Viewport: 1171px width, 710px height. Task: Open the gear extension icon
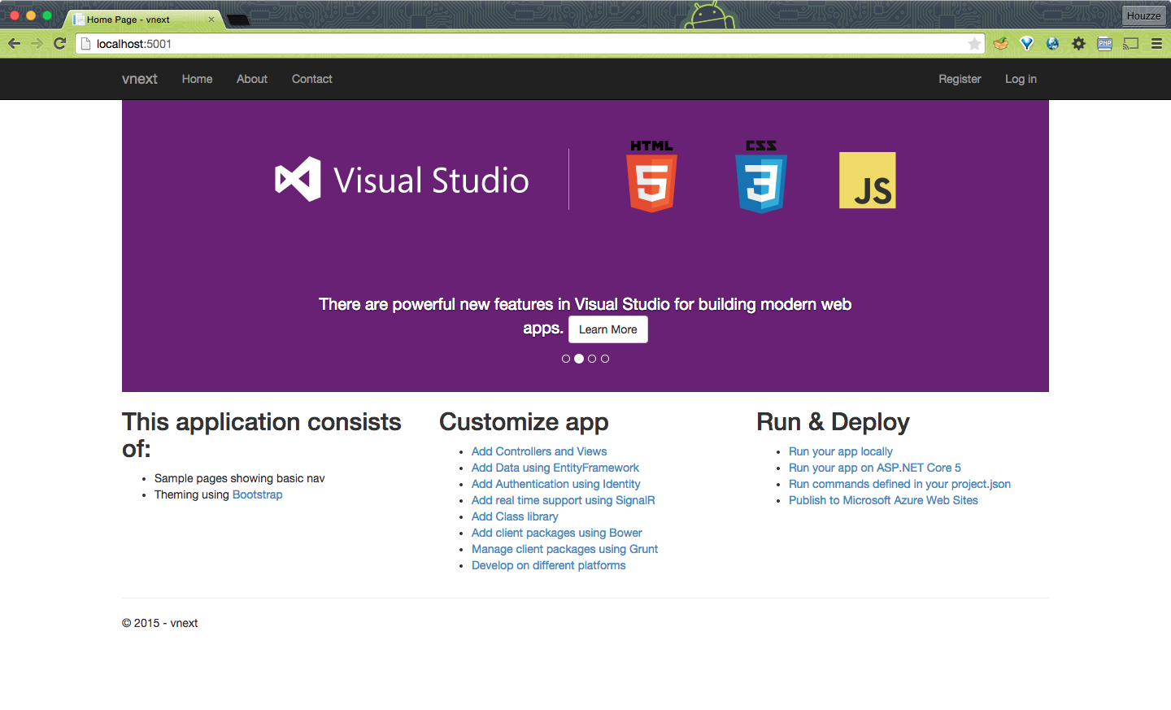tap(1078, 44)
